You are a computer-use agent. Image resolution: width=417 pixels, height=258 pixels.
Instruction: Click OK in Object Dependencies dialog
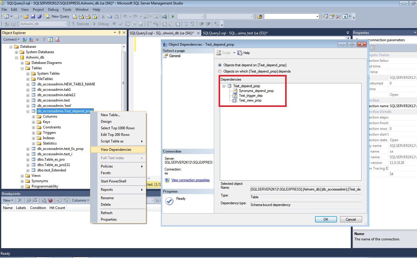click(326, 219)
